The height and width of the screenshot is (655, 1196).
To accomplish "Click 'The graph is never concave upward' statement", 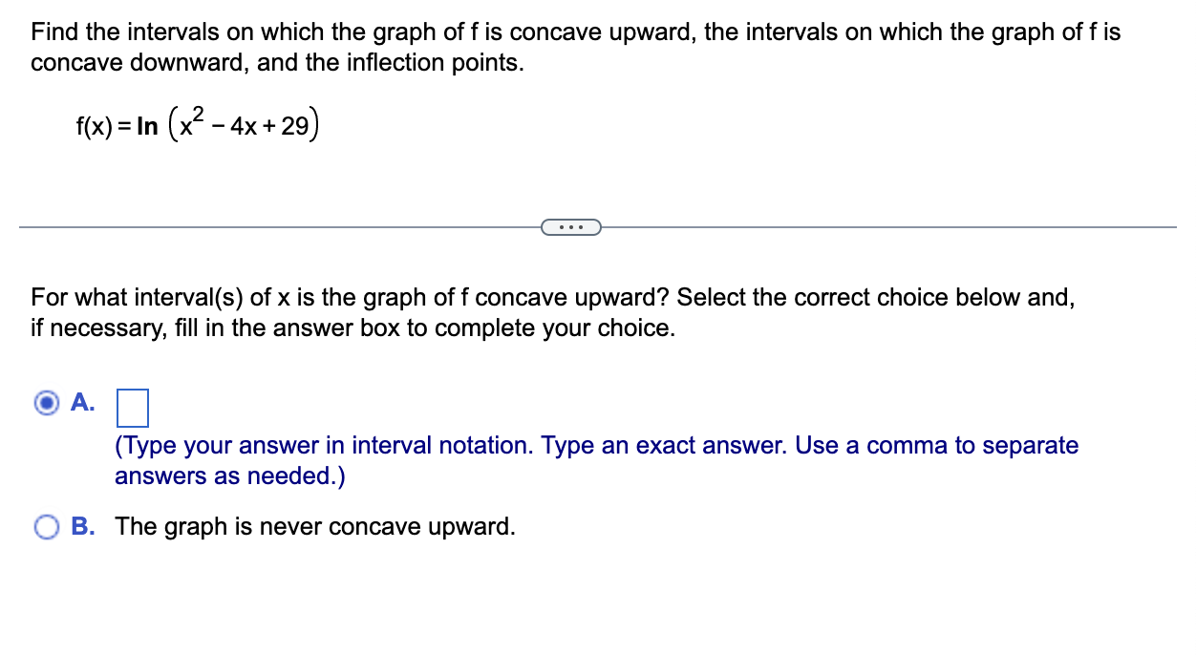I will (x=313, y=526).
